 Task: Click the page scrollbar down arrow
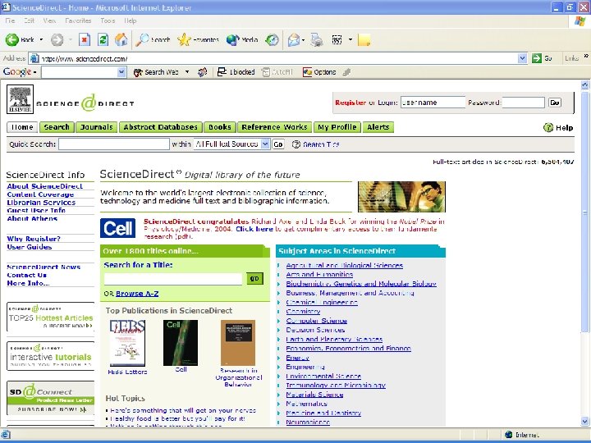[x=584, y=422]
